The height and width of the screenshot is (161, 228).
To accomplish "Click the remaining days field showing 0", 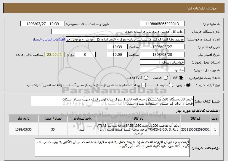I will [85, 55].
